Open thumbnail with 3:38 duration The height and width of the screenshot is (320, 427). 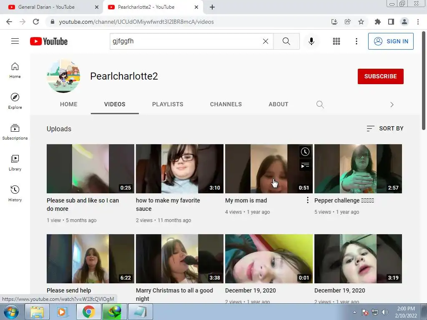click(x=180, y=259)
